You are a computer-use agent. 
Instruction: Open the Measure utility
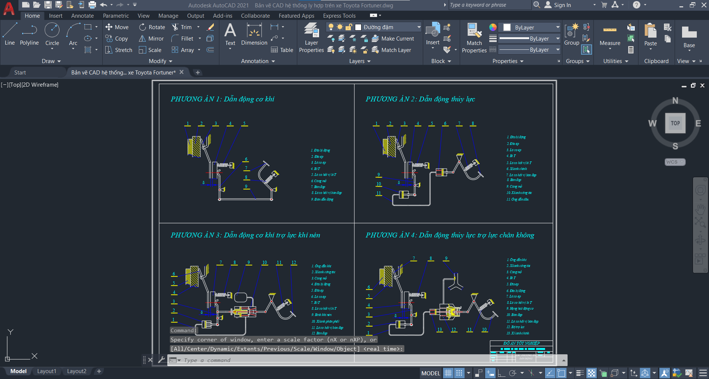(610, 36)
